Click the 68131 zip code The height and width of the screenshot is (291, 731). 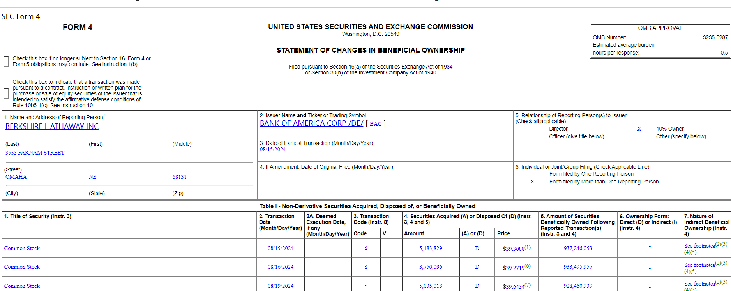click(180, 177)
